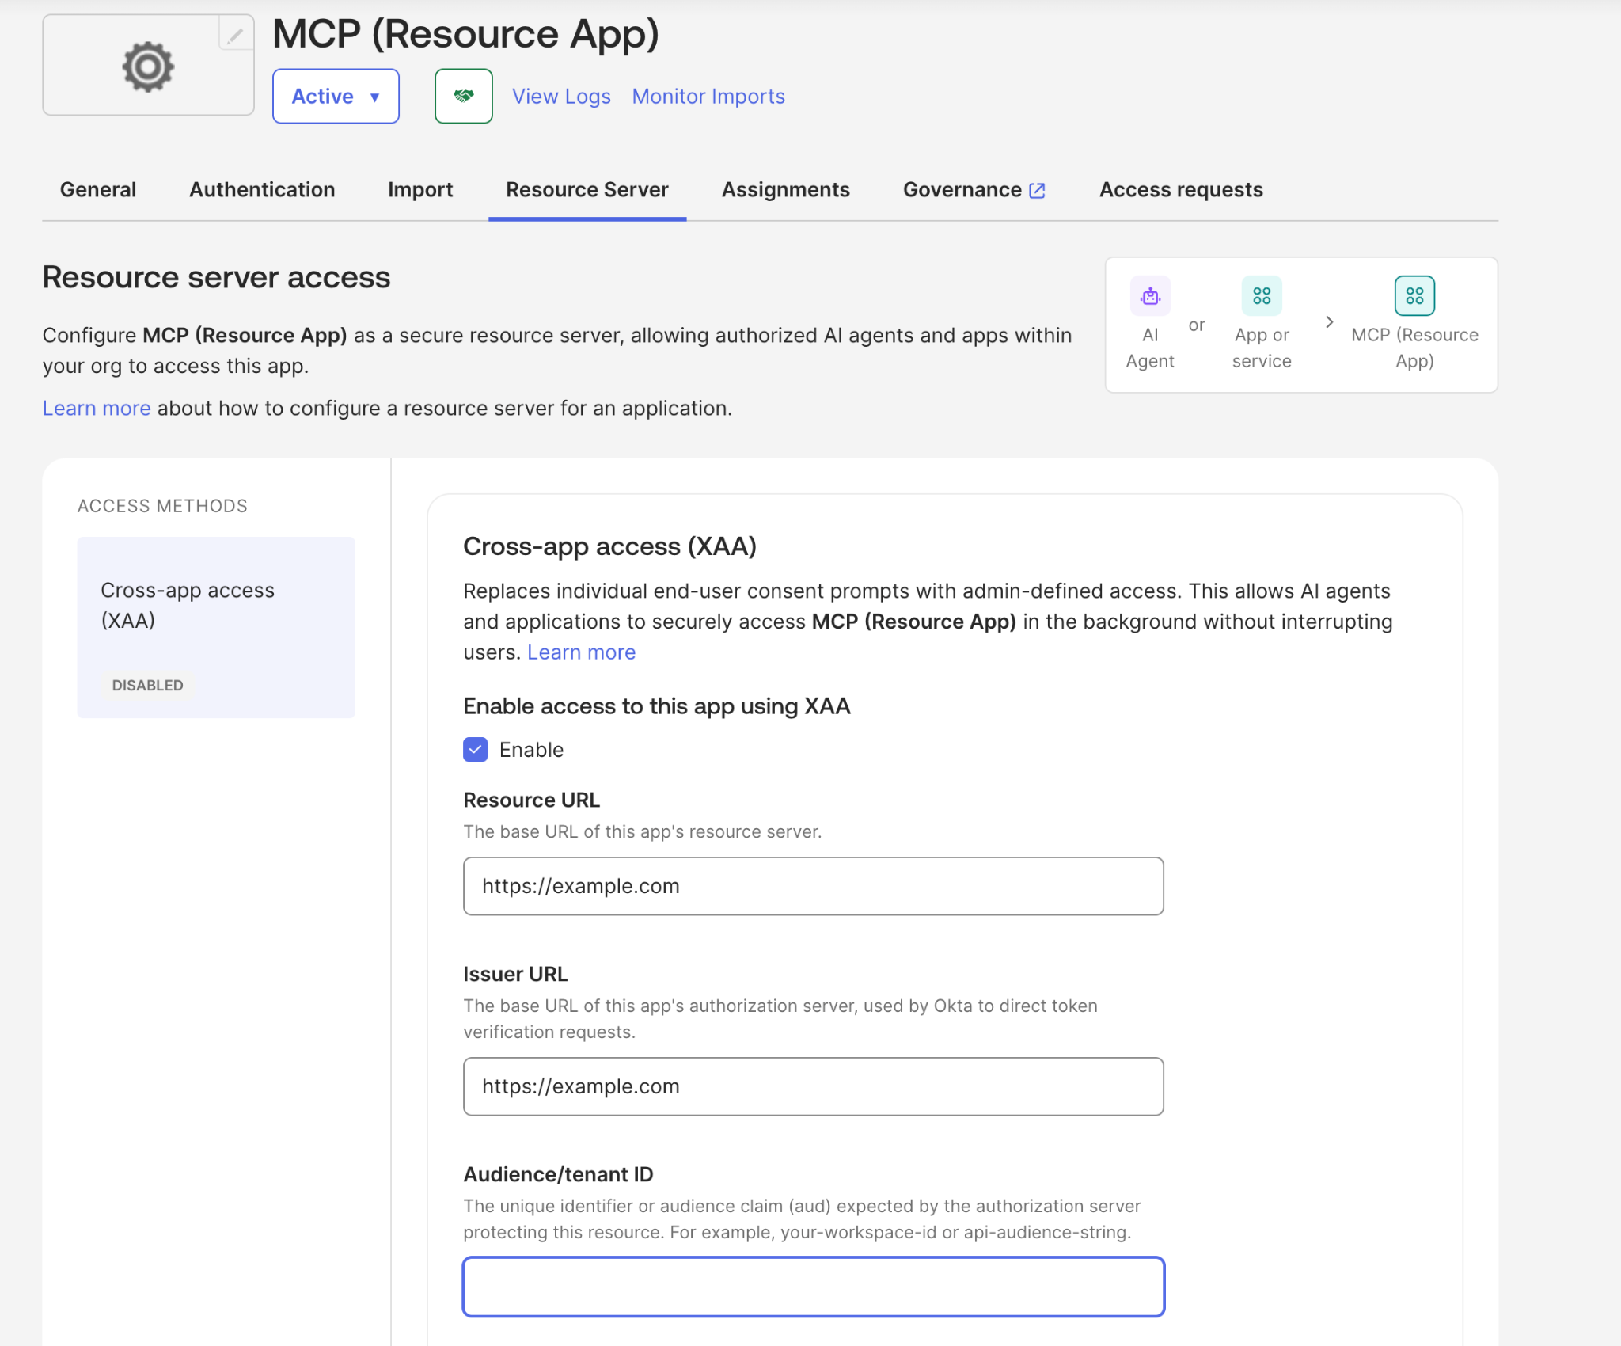Screen dimensions: 1621x1346
Task: Focus the Issuer URL input field
Action: click(814, 1086)
